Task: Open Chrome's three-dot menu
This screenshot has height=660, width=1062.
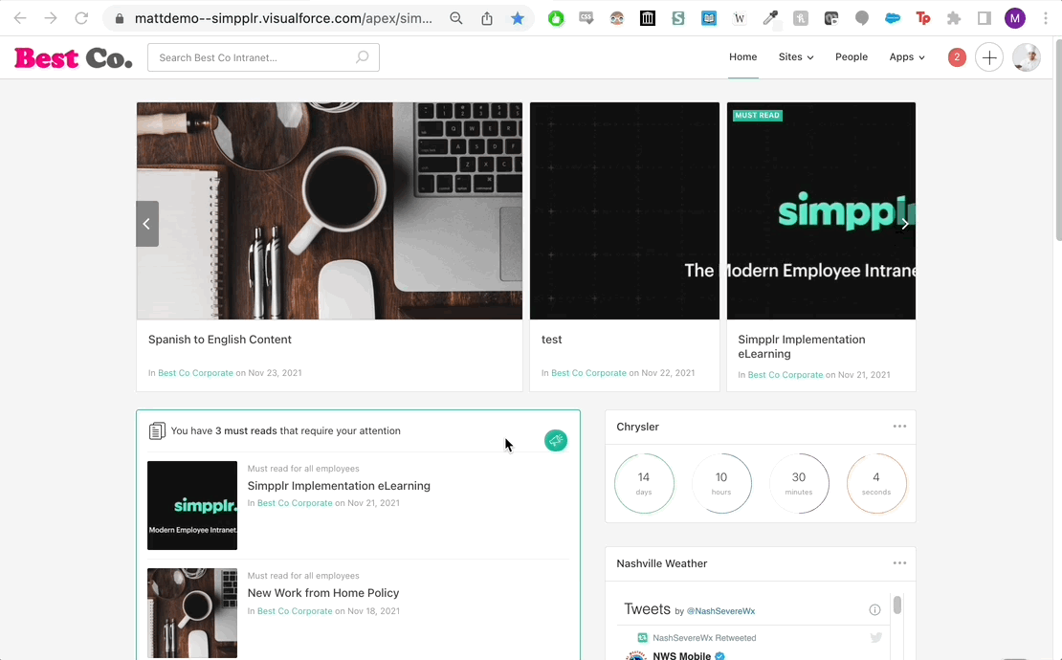Action: [x=1045, y=19]
